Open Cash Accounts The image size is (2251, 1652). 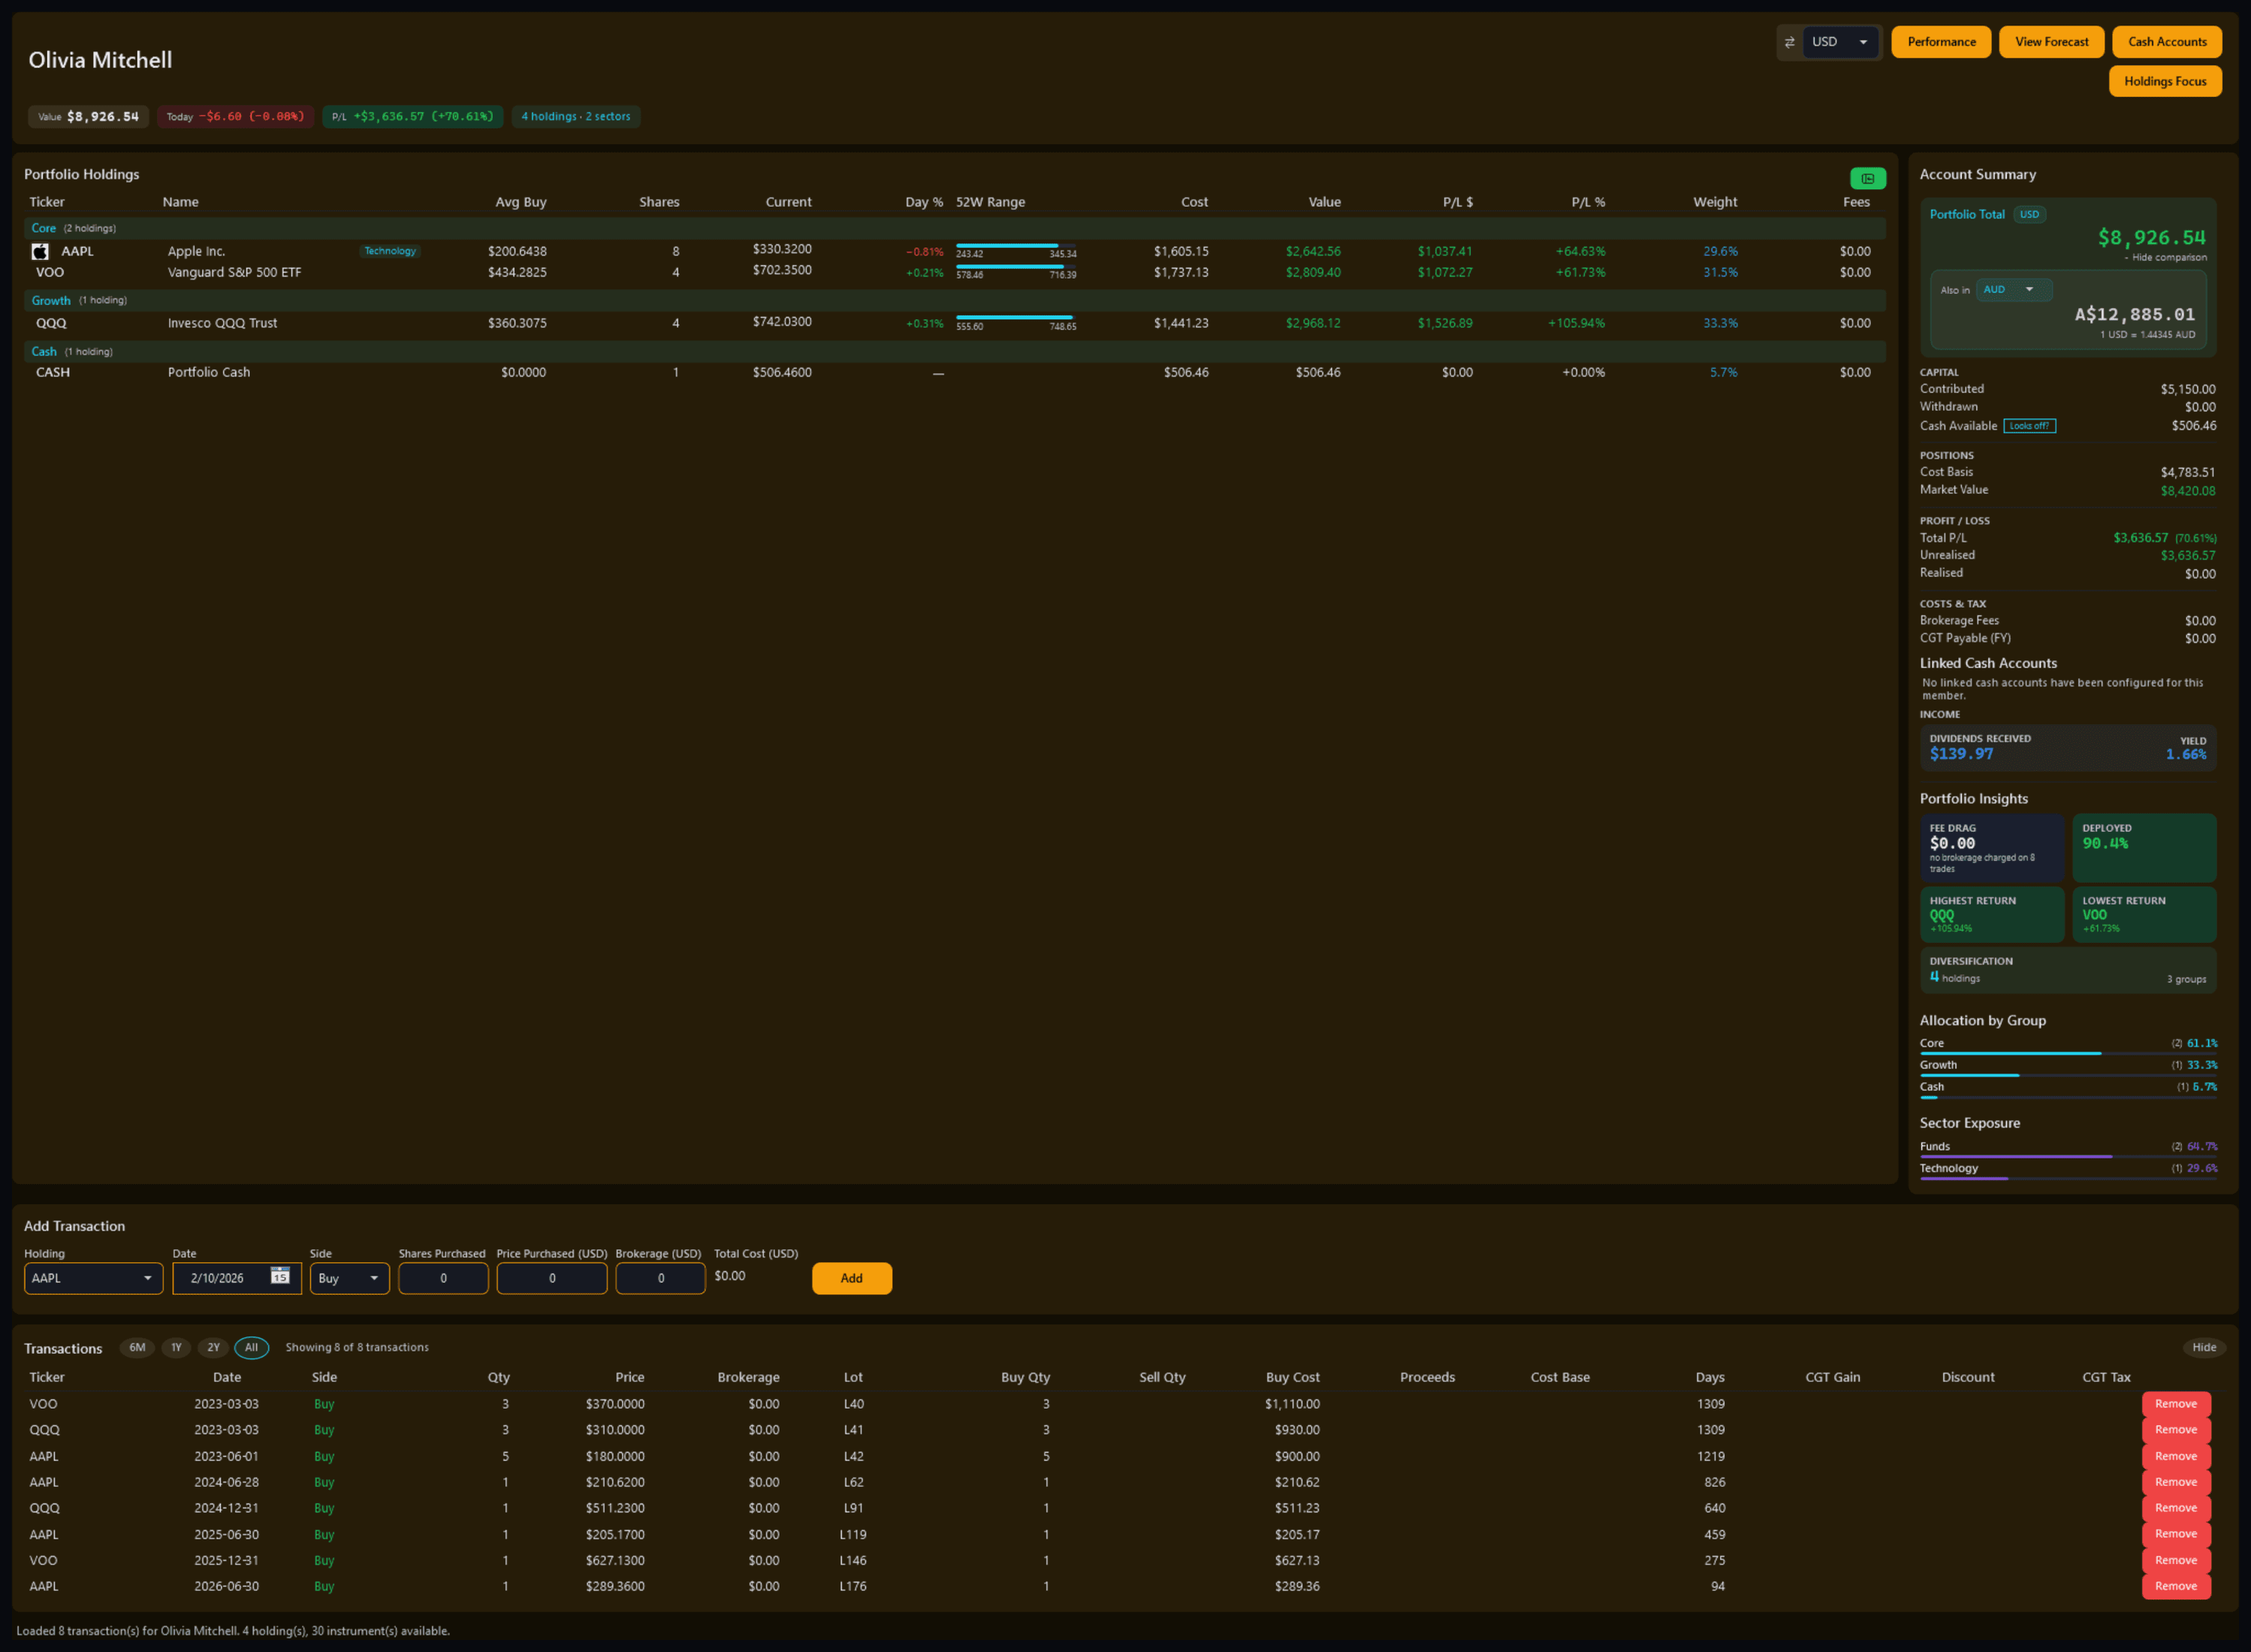(2166, 42)
